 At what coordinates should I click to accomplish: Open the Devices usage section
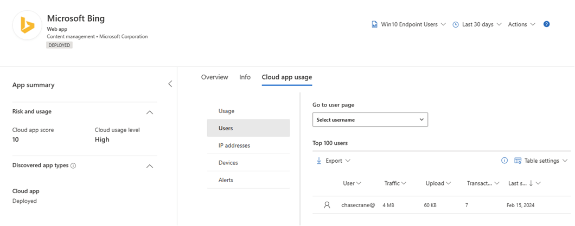tap(228, 163)
